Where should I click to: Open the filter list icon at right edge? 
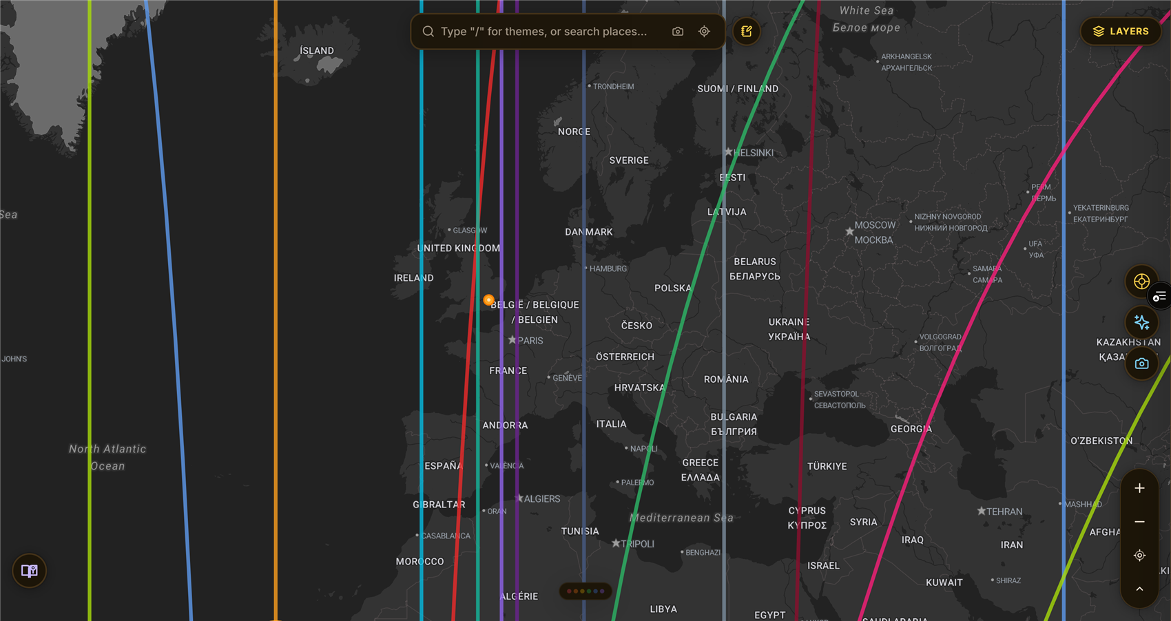tap(1160, 297)
